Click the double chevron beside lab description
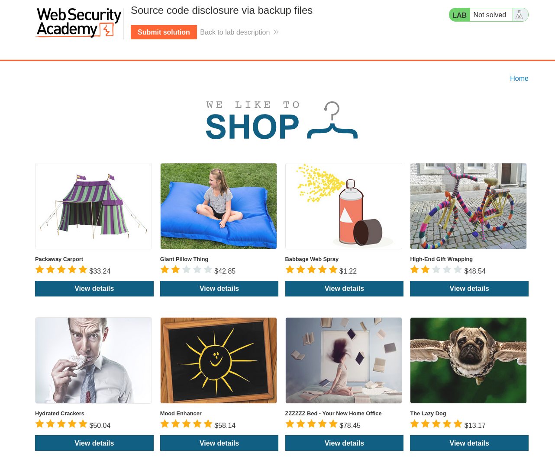 tap(276, 32)
